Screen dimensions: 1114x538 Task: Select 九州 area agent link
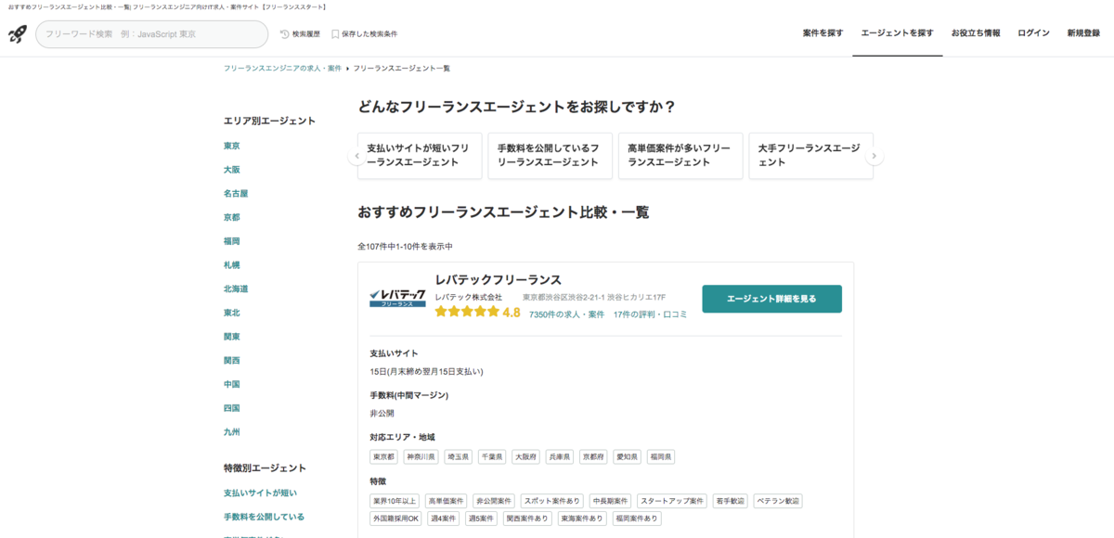click(232, 432)
